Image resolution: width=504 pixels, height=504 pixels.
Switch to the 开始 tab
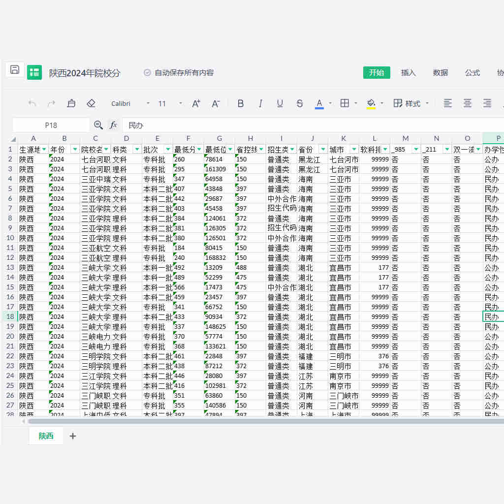click(377, 73)
